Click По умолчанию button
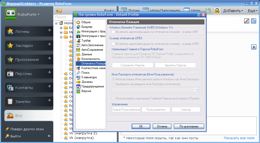Viewport: 260px width, 143px height. tap(189, 126)
